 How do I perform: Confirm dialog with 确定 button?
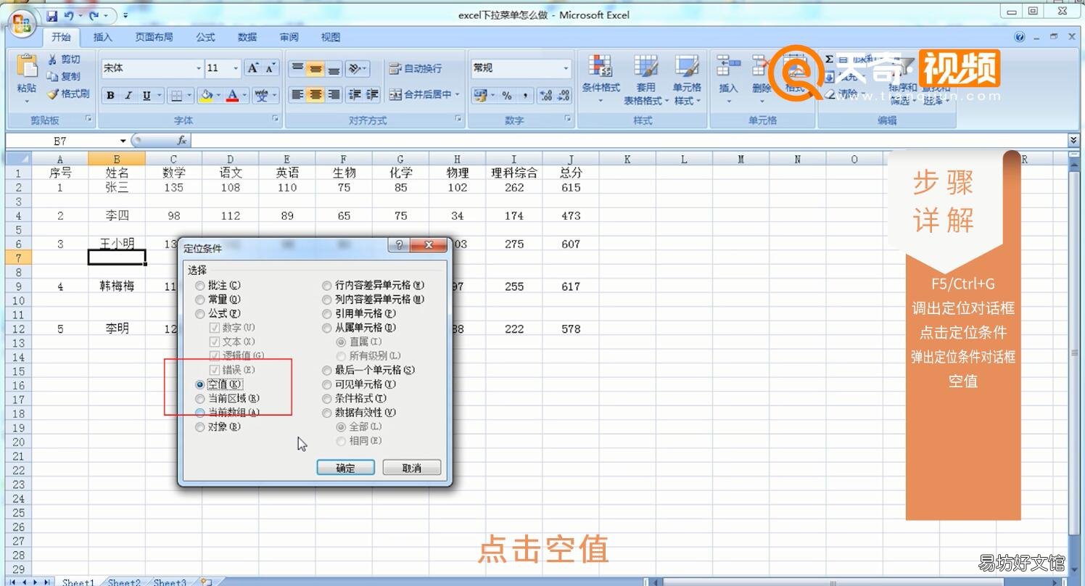coord(346,468)
